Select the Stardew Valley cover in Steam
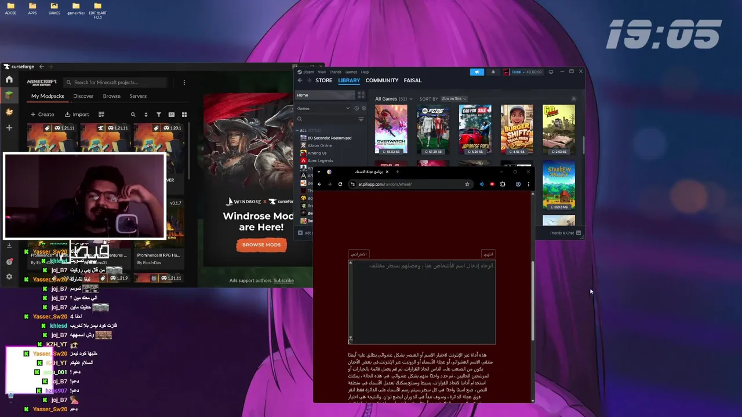This screenshot has width=742, height=417. click(x=559, y=186)
